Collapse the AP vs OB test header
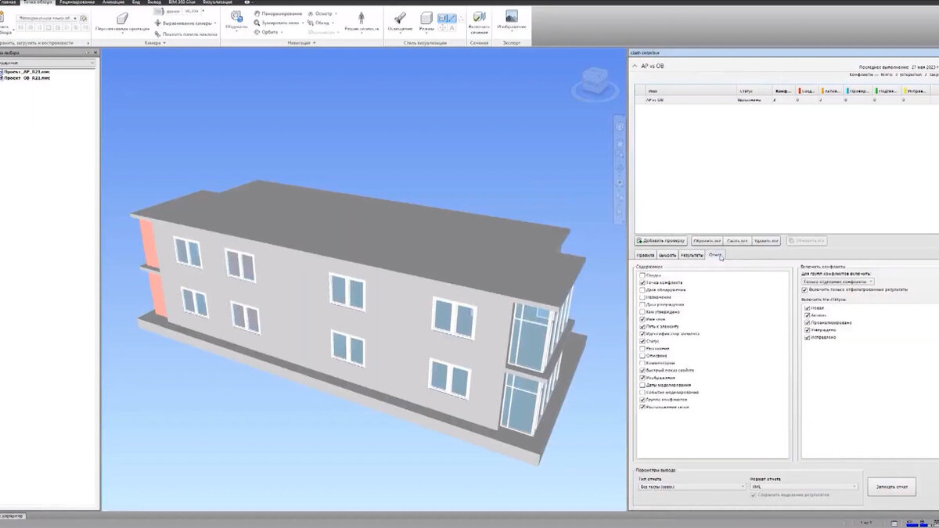The width and height of the screenshot is (939, 528). pos(635,66)
